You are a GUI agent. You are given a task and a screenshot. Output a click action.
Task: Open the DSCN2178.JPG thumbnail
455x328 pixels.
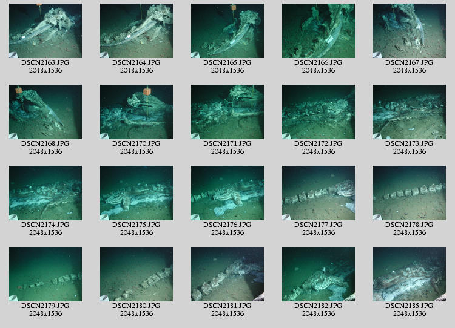coord(409,193)
